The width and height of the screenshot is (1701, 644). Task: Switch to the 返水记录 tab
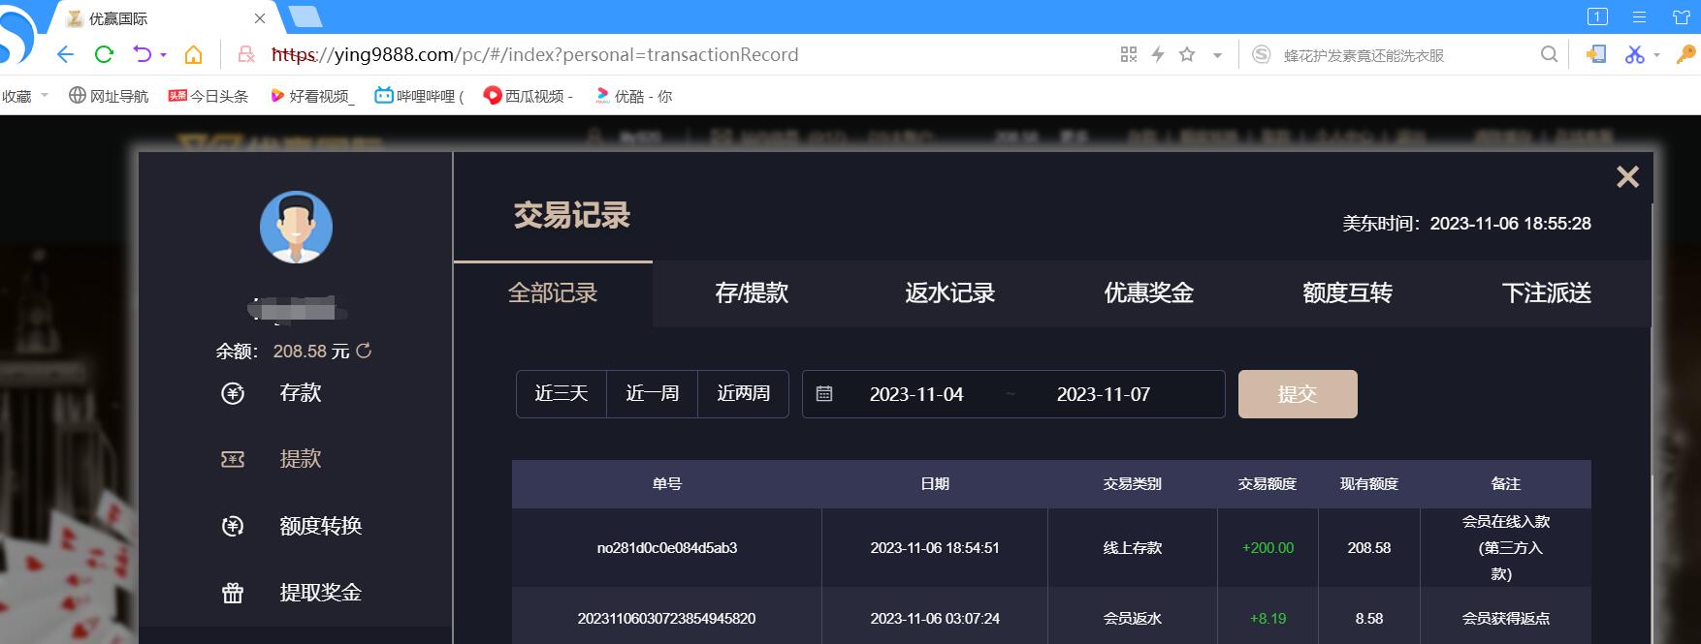pyautogui.click(x=949, y=293)
